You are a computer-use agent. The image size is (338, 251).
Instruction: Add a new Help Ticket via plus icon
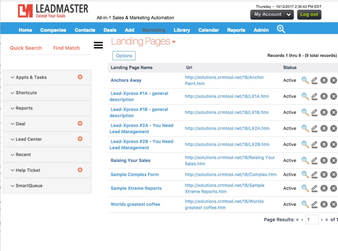coord(80,170)
